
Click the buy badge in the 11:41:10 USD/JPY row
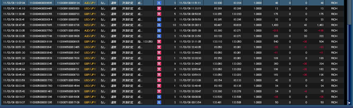tap(159, 8)
